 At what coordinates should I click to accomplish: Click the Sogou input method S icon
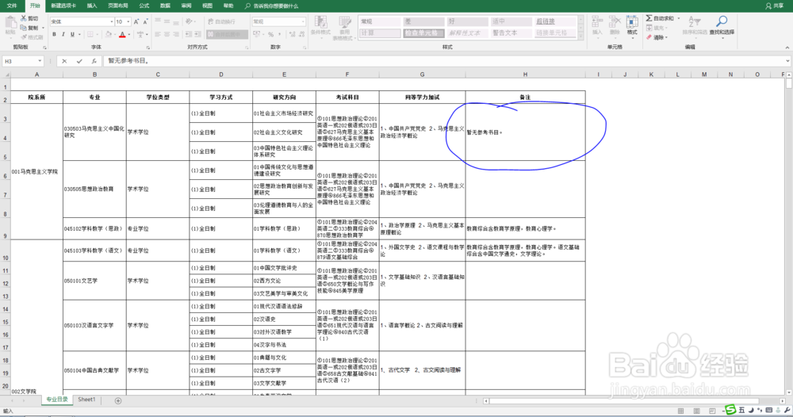730,409
